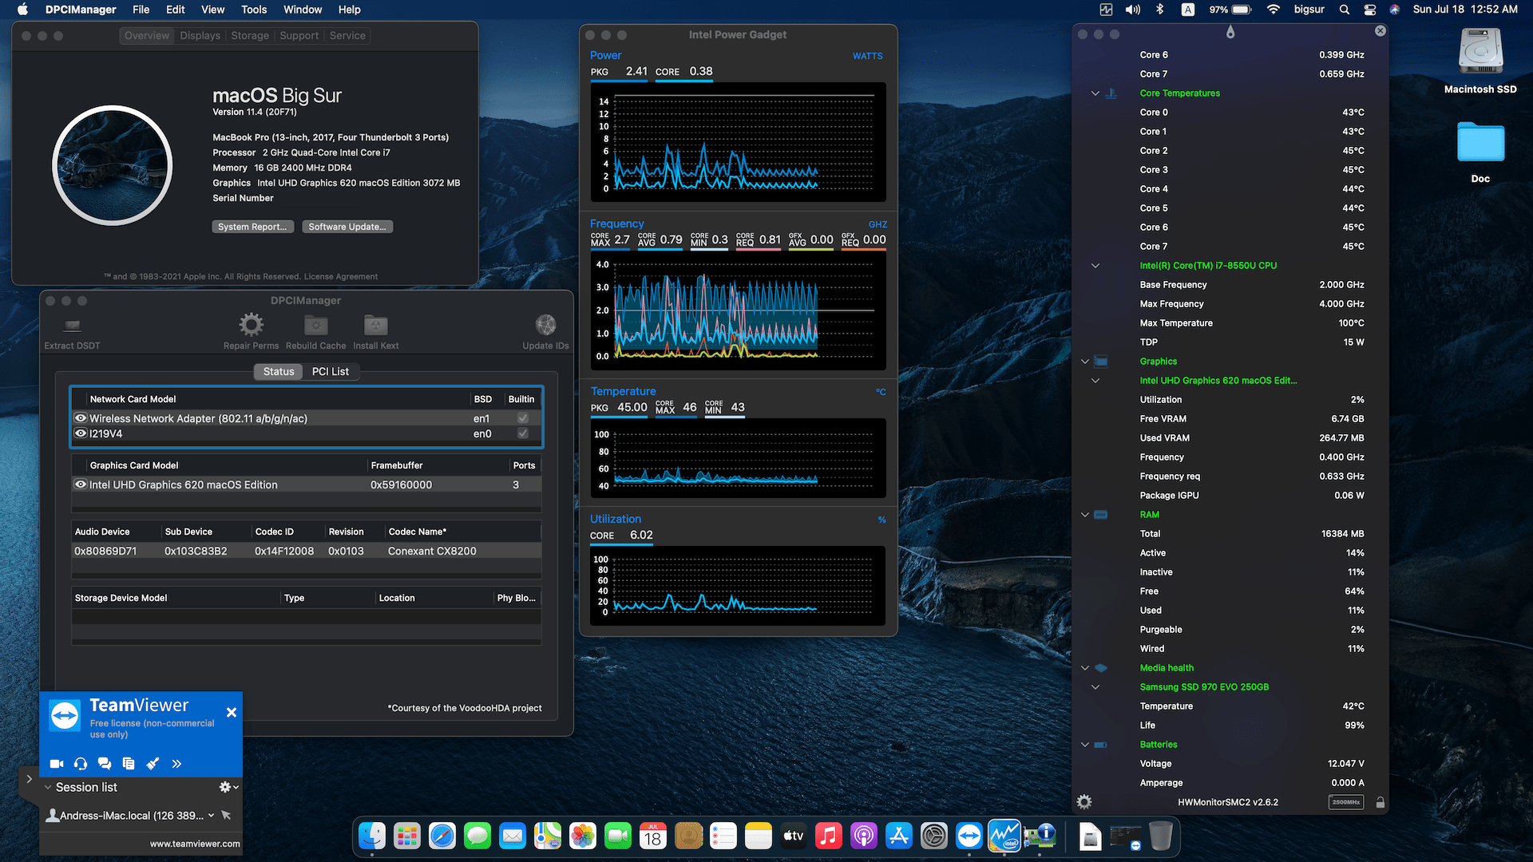Open www.teamviewer.com link
The width and height of the screenshot is (1533, 862).
coord(195,844)
